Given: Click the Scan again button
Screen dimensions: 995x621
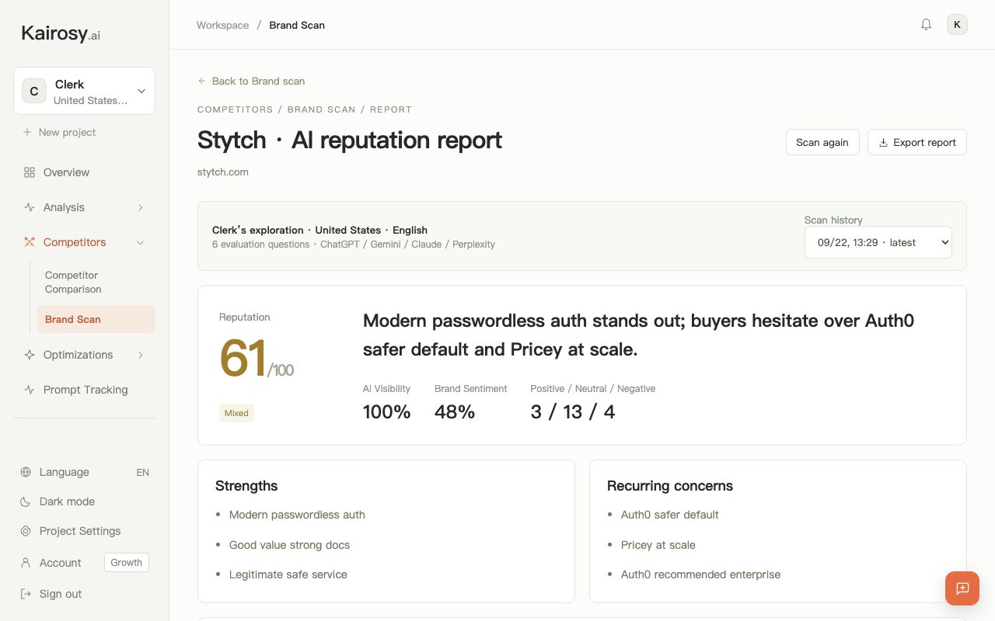Looking at the screenshot, I should tap(822, 142).
